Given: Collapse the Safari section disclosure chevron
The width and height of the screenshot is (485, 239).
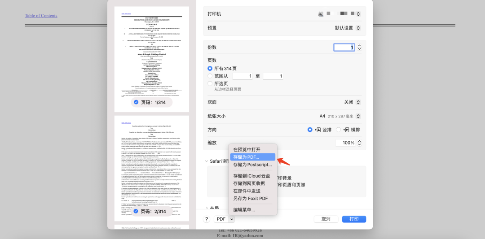Looking at the screenshot, I should click(x=206, y=161).
